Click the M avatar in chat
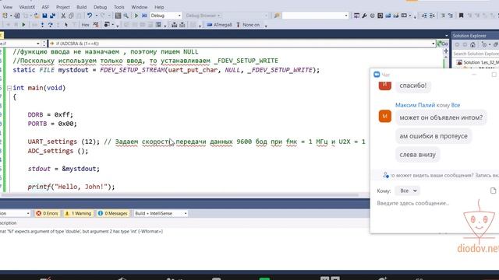This screenshot has height=280, width=499. click(x=384, y=116)
